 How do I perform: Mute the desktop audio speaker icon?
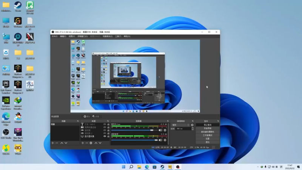tap(160, 140)
